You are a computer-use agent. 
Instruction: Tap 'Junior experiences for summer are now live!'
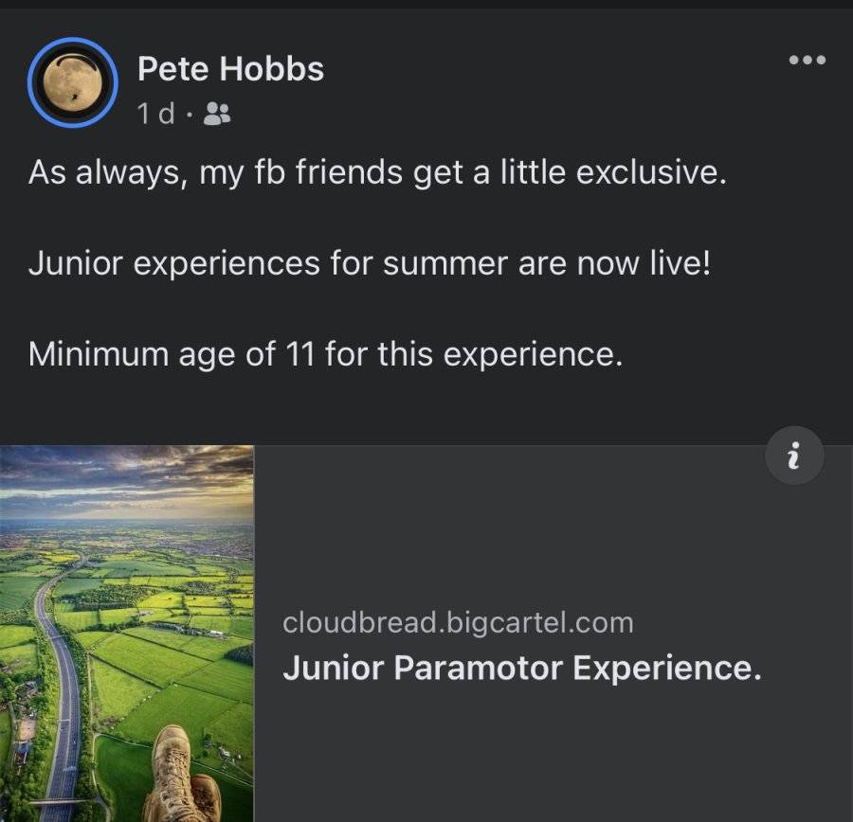point(370,263)
